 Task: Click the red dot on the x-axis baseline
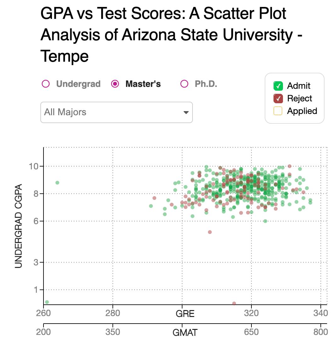(234, 303)
